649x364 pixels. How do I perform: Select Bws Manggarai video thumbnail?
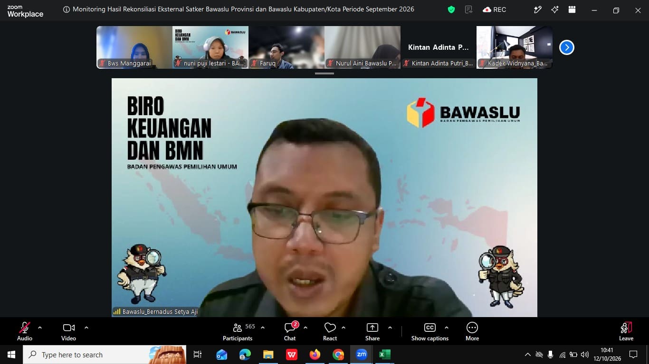tap(134, 47)
